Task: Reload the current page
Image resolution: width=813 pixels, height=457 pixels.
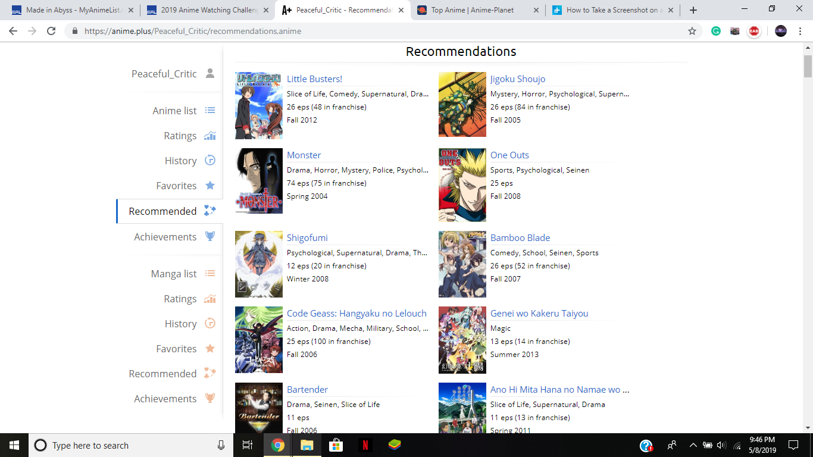Action: pyautogui.click(x=51, y=31)
